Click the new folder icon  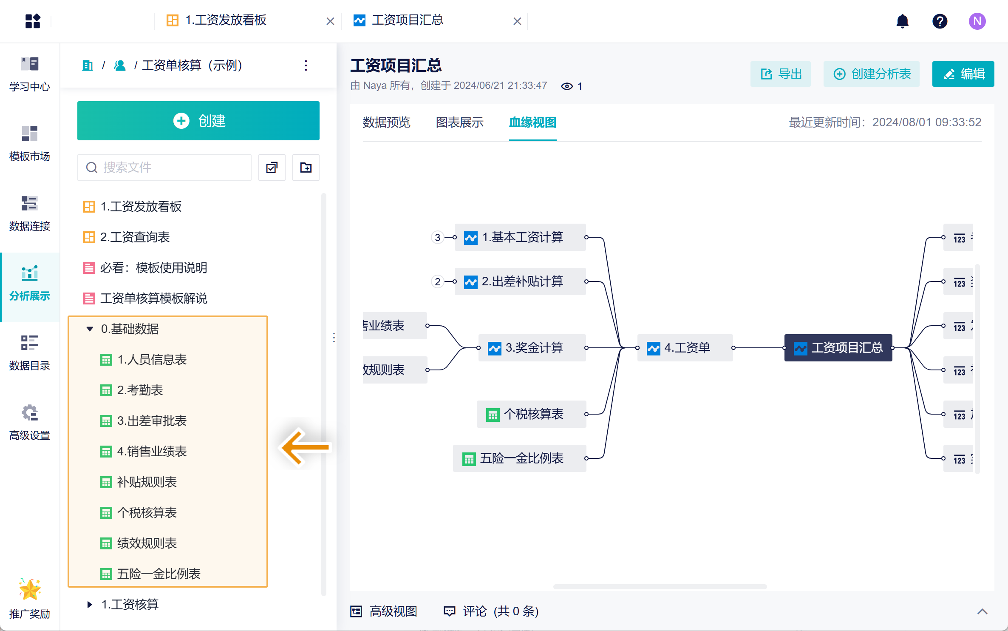click(306, 168)
